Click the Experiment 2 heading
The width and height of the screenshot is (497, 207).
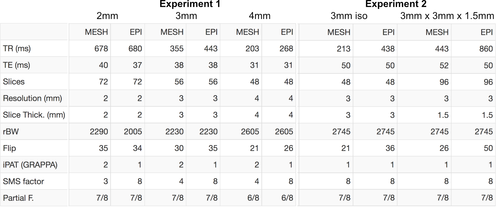(x=396, y=4)
